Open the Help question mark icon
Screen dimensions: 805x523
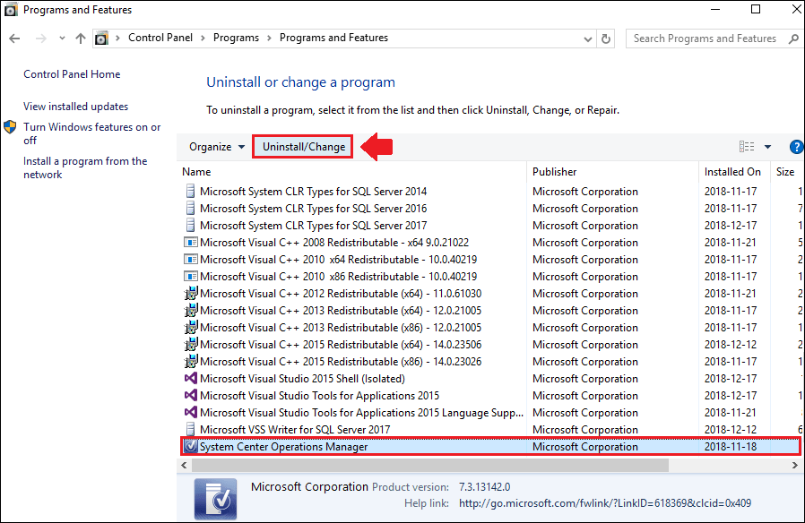796,147
